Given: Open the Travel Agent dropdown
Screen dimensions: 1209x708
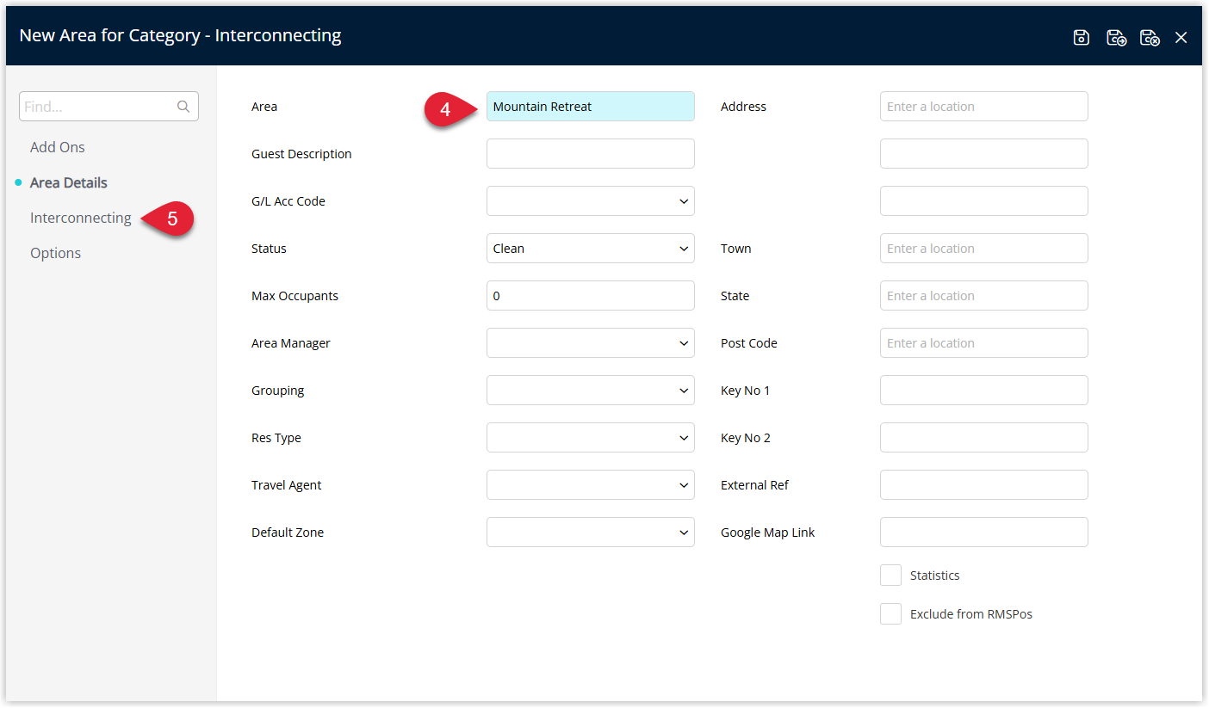Looking at the screenshot, I should (x=591, y=485).
